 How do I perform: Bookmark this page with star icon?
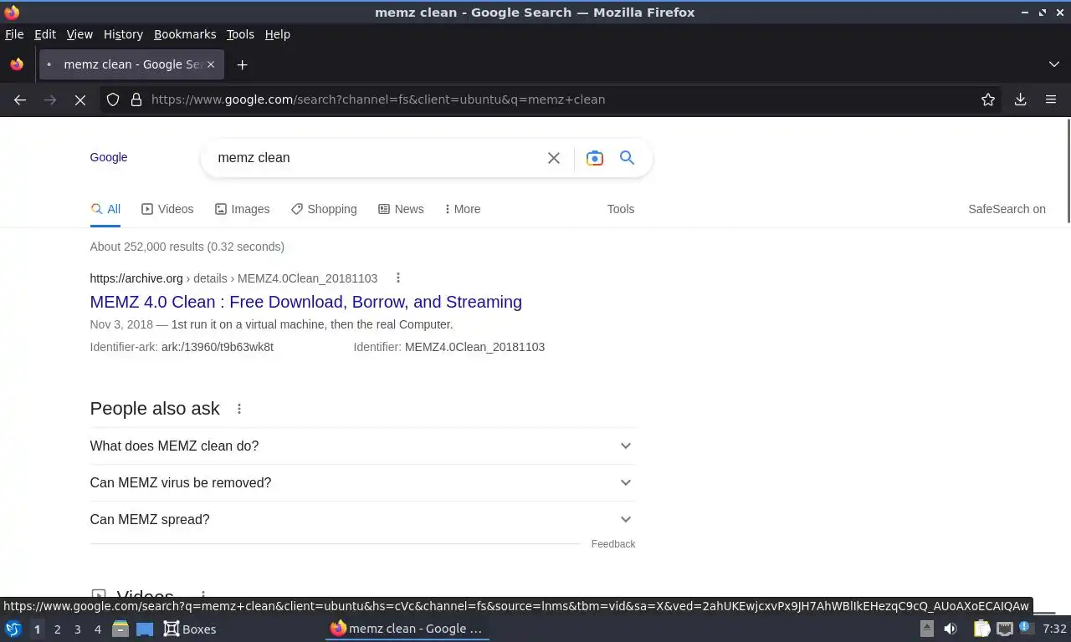[x=988, y=99]
